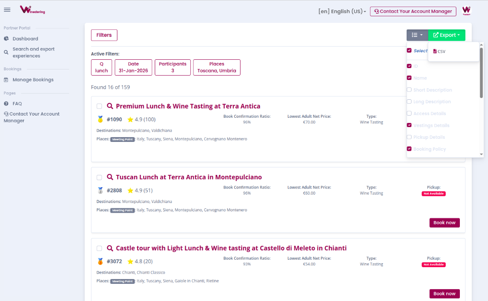
Task: Click the Dashboard pie chart icon
Action: tap(6, 39)
